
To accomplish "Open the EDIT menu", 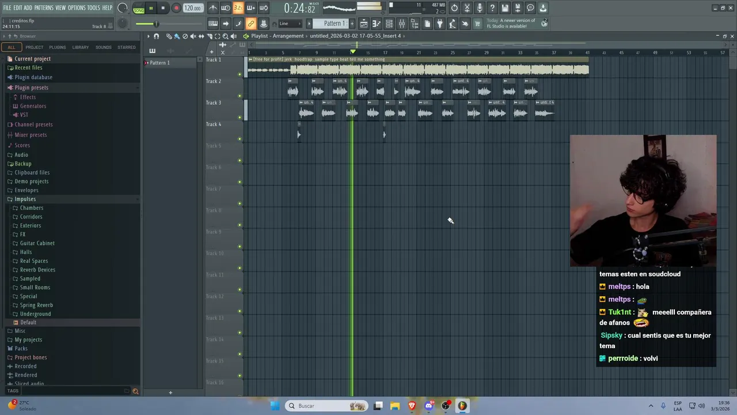I will tap(18, 7).
